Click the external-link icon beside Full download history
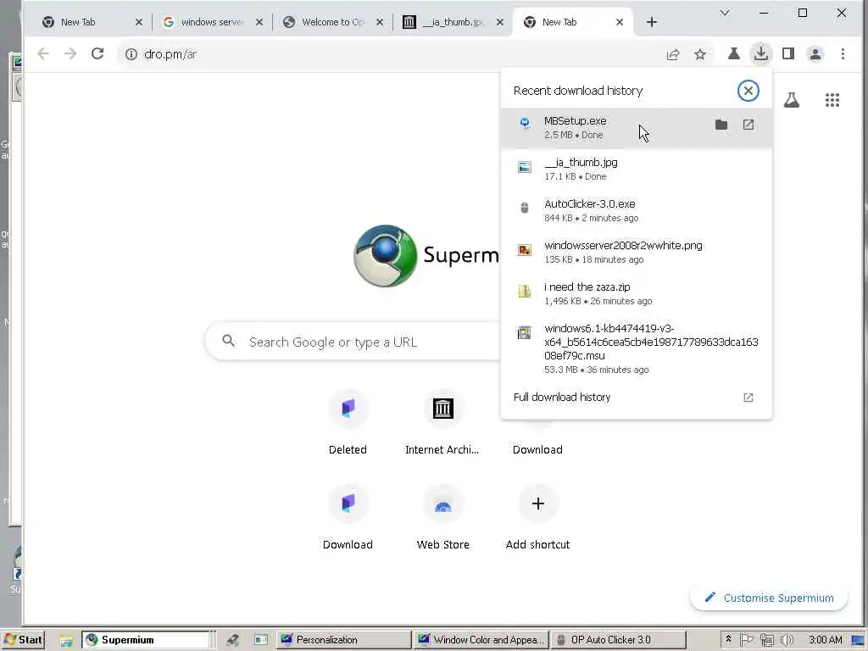 (748, 398)
